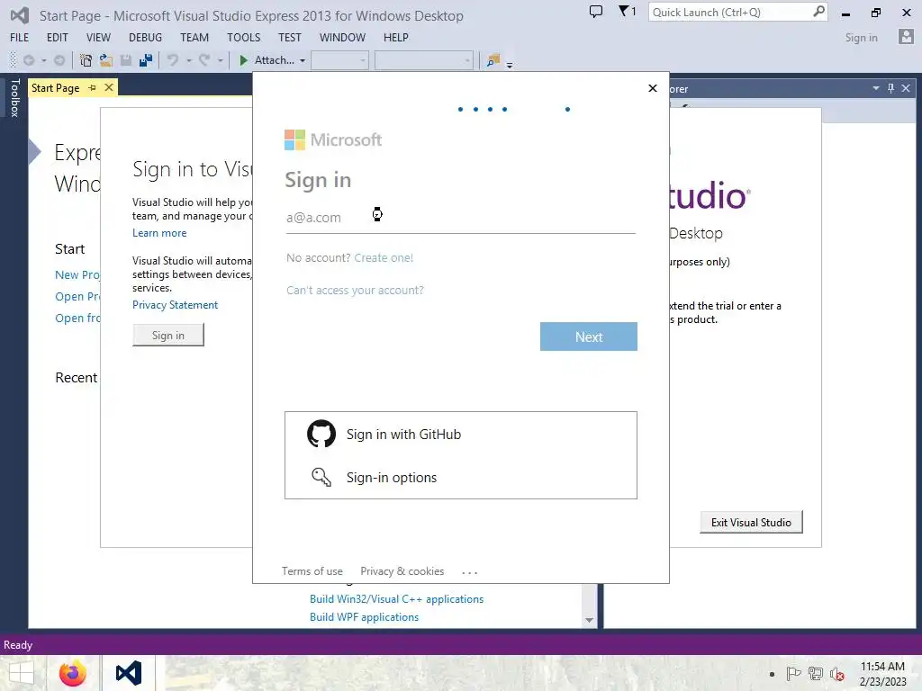Expand the Undo history dropdown arrow
The width and height of the screenshot is (922, 691).
pyautogui.click(x=189, y=60)
